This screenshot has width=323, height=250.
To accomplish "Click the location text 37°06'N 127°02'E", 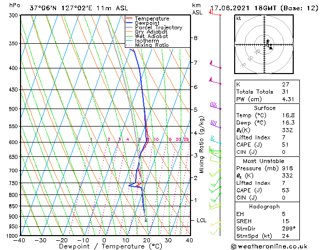I will (61, 8).
